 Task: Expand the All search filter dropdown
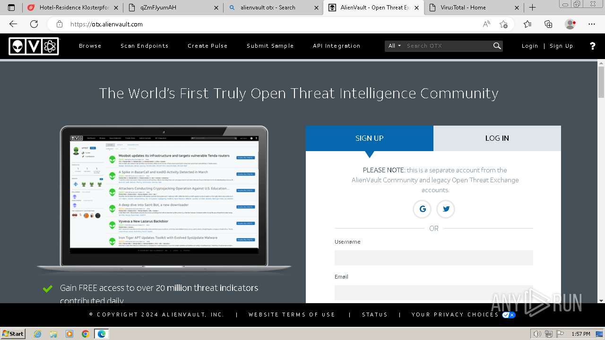(x=395, y=46)
